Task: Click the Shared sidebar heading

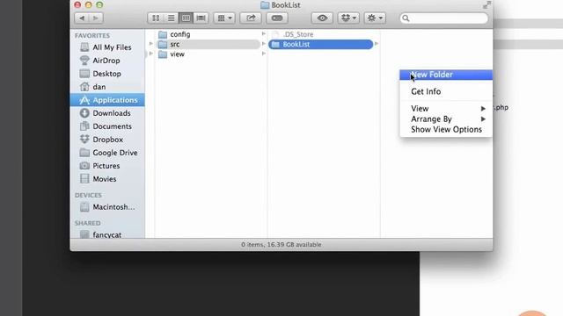Action: point(88,223)
